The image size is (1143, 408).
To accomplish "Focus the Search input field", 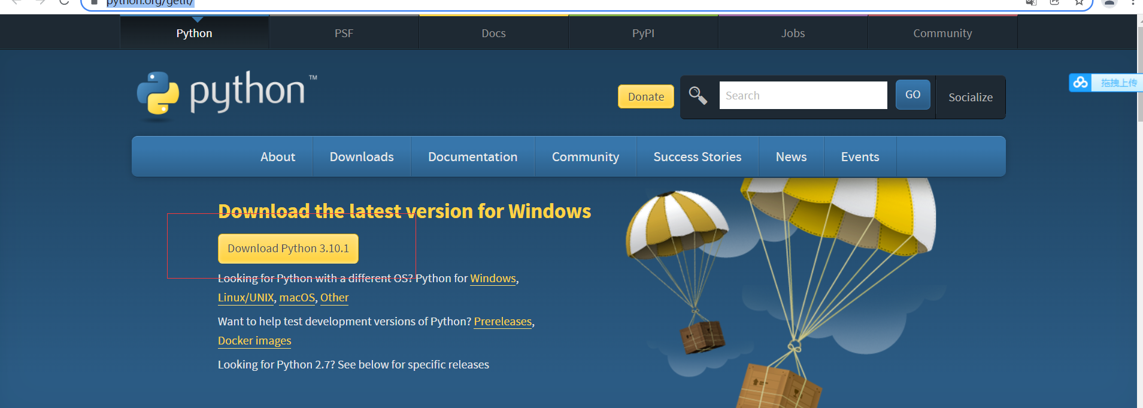I will click(803, 95).
